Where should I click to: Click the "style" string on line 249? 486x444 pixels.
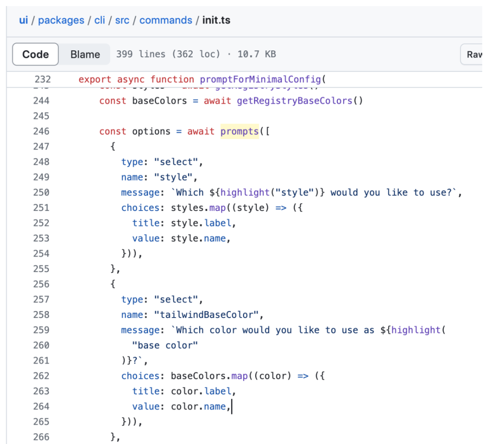click(x=173, y=177)
